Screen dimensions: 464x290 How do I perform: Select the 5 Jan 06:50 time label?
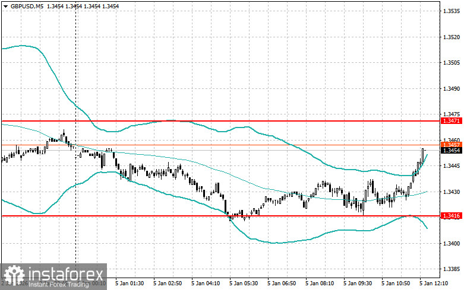(282, 283)
